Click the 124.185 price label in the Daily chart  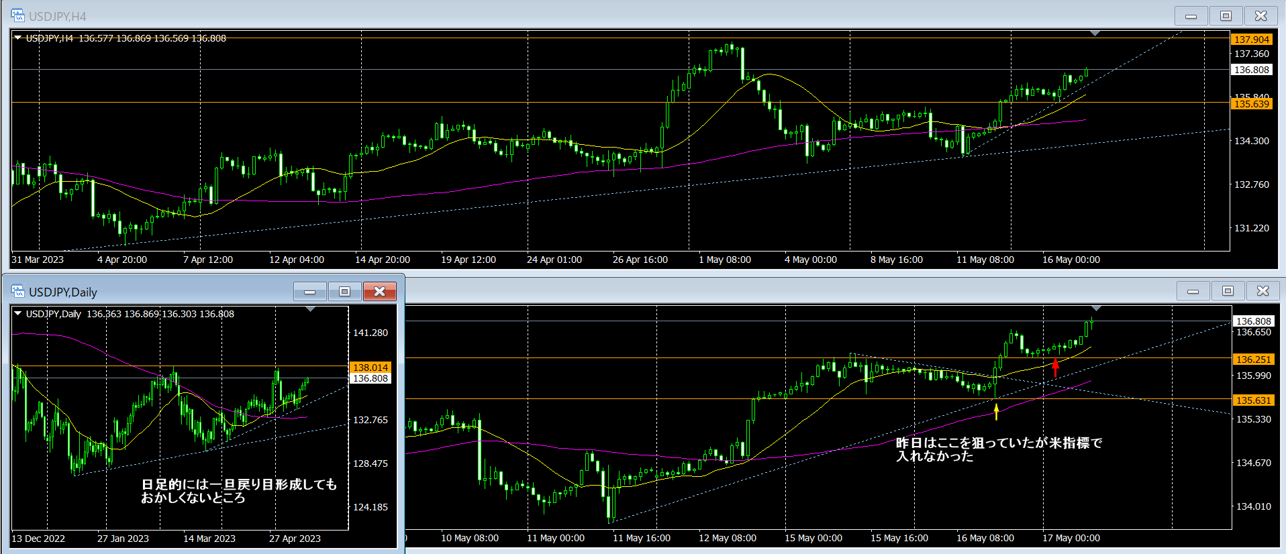(x=370, y=507)
